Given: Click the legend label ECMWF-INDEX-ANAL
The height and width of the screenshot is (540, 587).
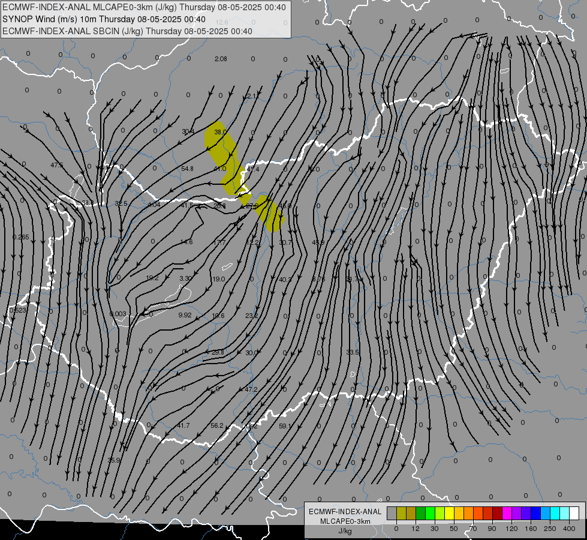Looking at the screenshot, I should point(345,512).
